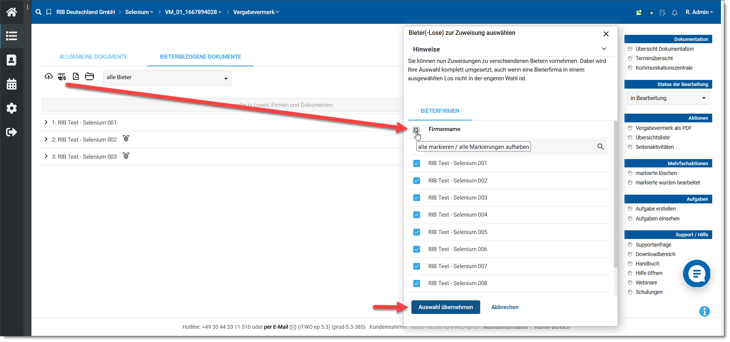The width and height of the screenshot is (730, 342).
Task: Click the search magnifier in header
Action: click(39, 12)
